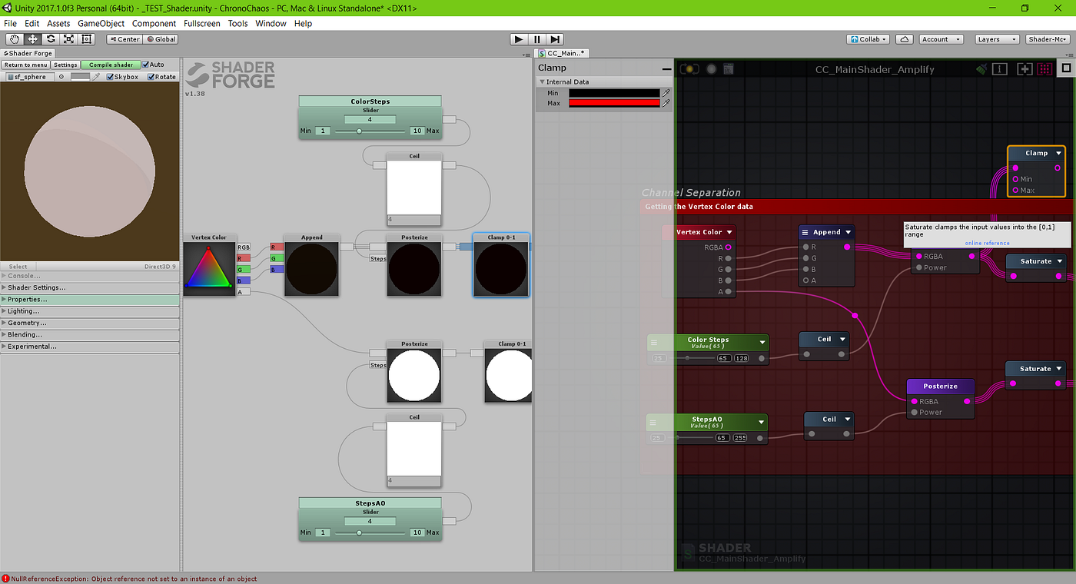This screenshot has height=584, width=1076.
Task: Open the Layers dropdown
Action: [x=998, y=39]
